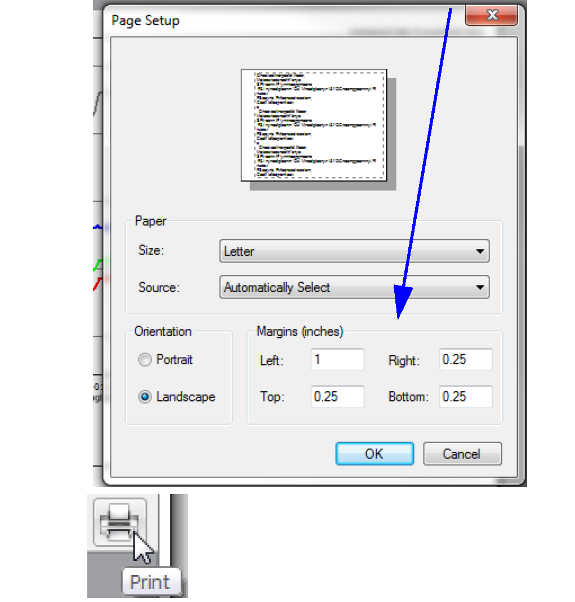
Task: Click the page preview thumbnail
Action: pos(314,124)
